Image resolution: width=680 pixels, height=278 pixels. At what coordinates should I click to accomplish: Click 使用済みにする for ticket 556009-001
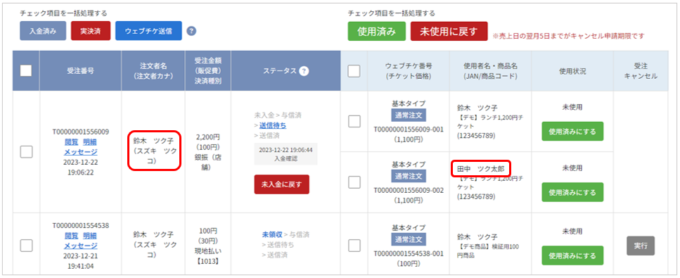[x=572, y=131]
